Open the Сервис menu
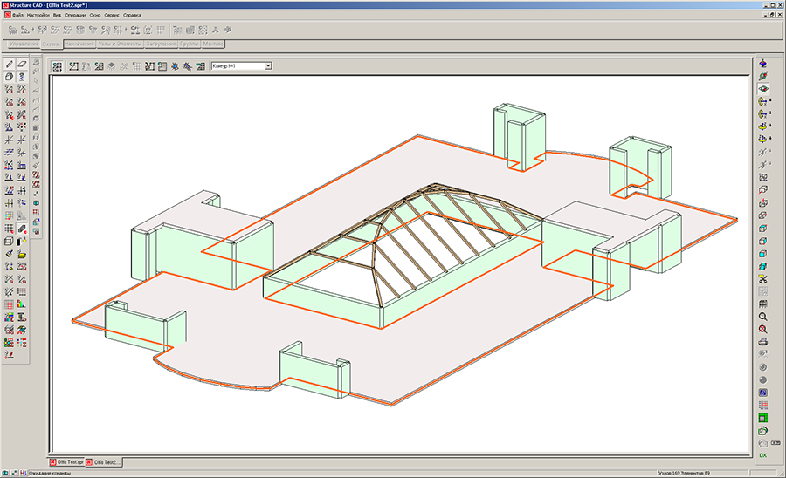This screenshot has height=478, width=786. (112, 16)
